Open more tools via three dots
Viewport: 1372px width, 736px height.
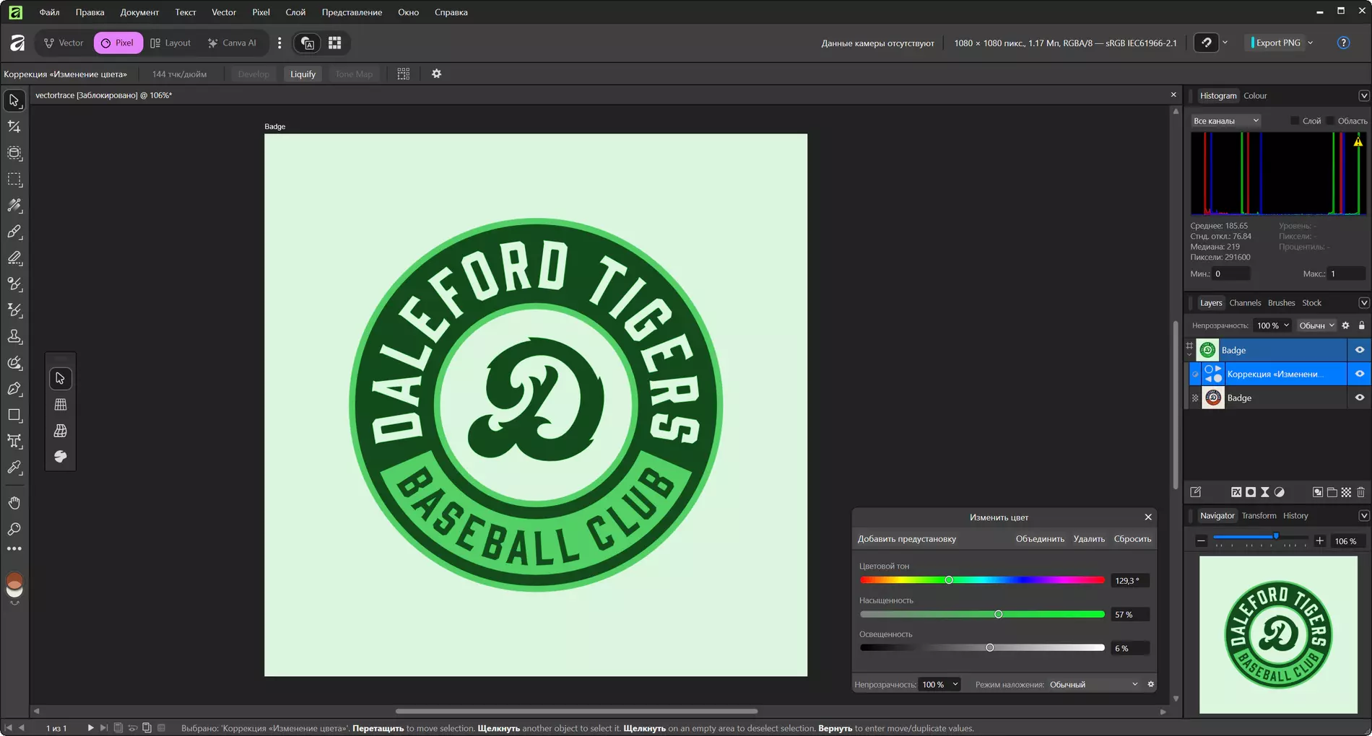click(14, 549)
